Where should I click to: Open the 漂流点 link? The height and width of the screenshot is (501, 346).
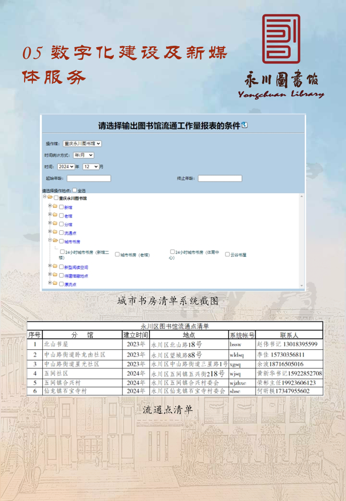[70, 284]
